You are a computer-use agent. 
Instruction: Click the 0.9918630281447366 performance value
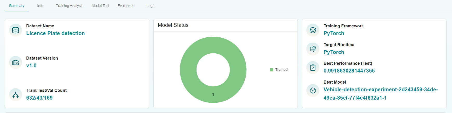tap(349, 71)
